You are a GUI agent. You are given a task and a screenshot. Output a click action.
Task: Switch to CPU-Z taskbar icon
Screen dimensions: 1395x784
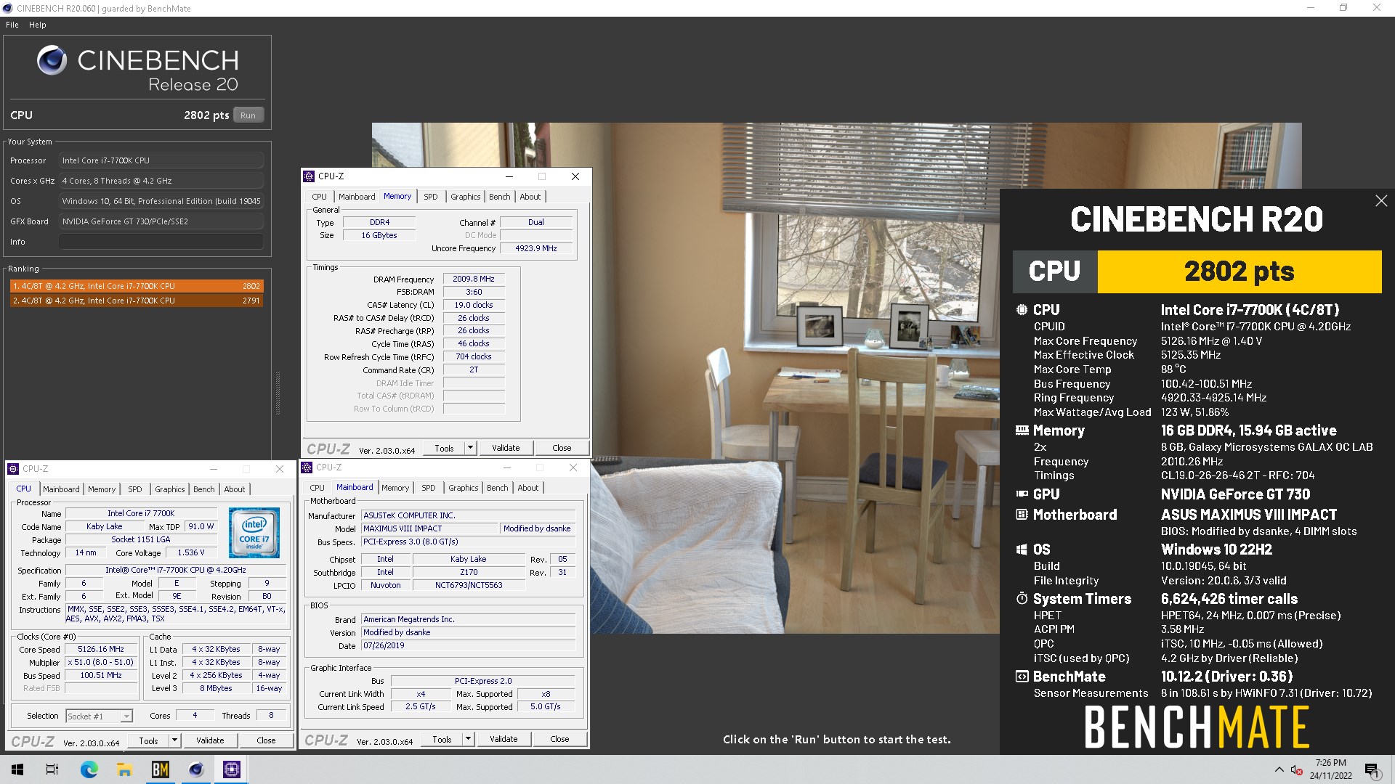click(x=232, y=769)
